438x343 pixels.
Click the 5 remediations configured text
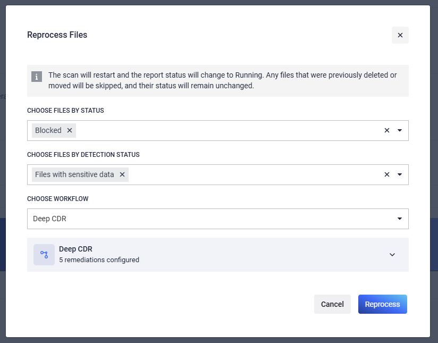pyautogui.click(x=99, y=260)
